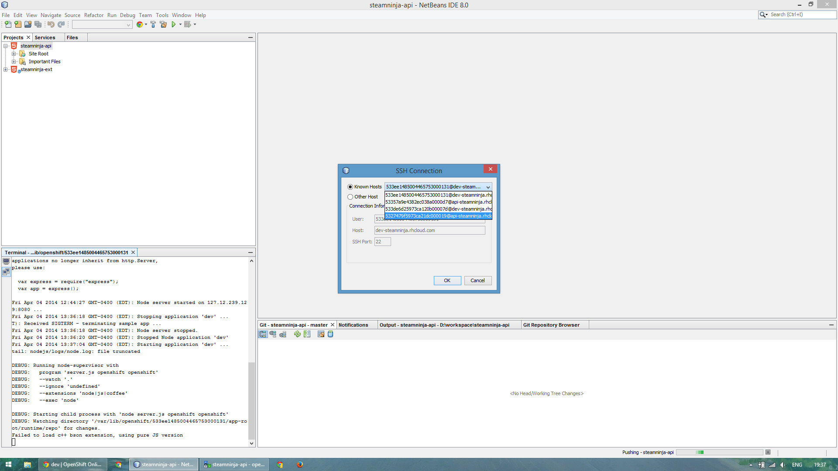The width and height of the screenshot is (838, 471).
Task: Click Git refresh statuses icon
Action: click(297, 334)
